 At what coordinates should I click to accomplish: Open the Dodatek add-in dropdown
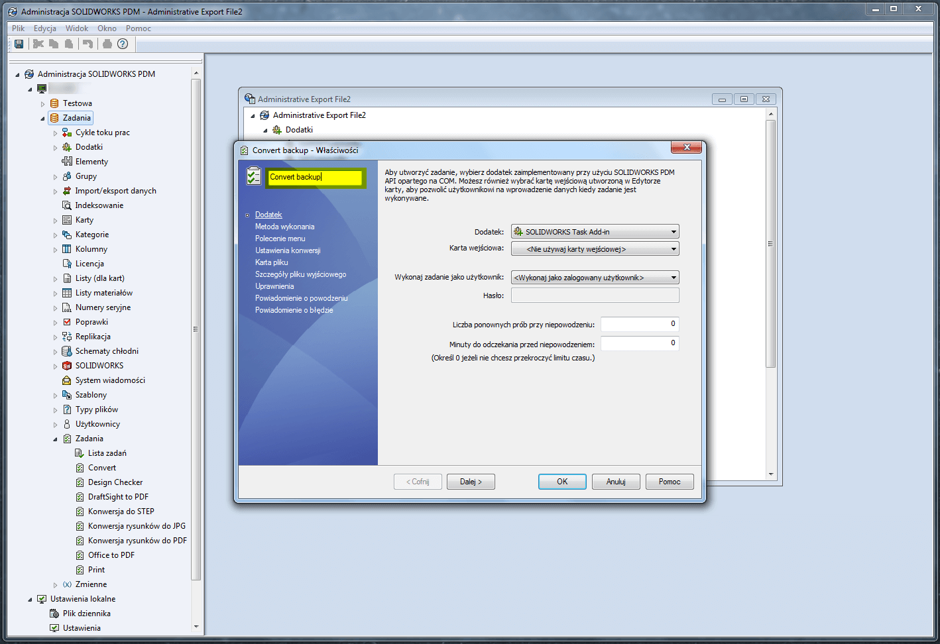[x=595, y=232]
